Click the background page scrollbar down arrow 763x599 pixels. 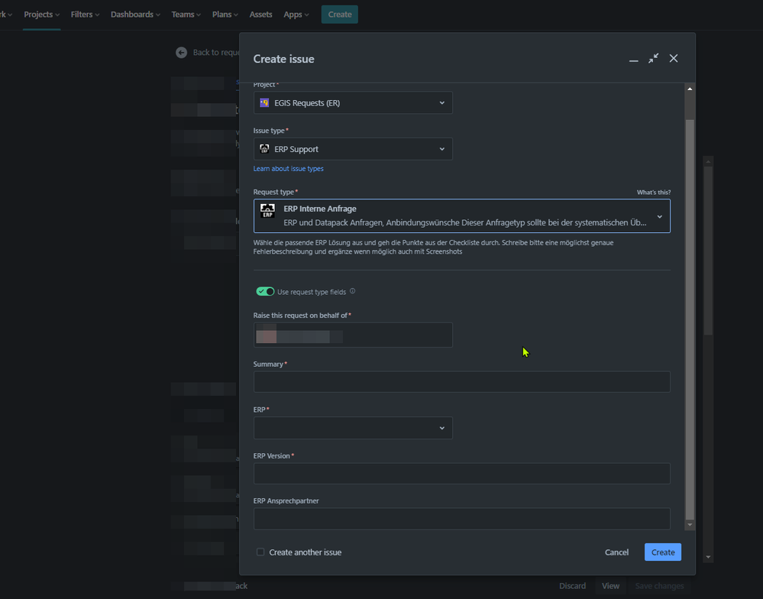708,557
